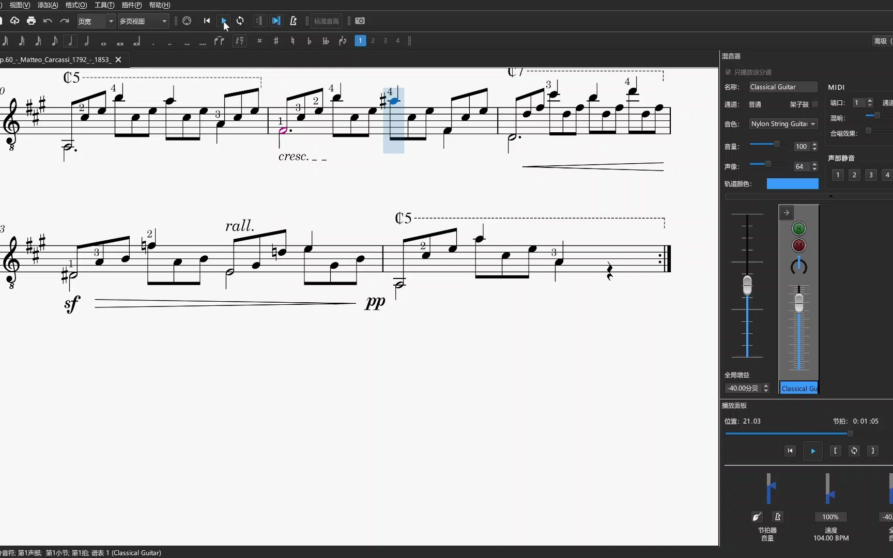Click the tie notes icon

point(219,41)
